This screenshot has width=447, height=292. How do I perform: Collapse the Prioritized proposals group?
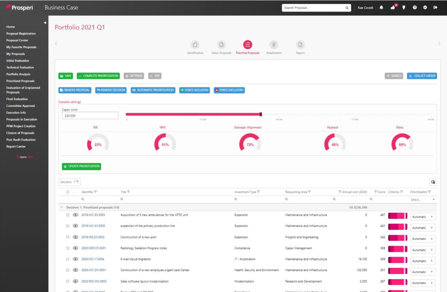[62, 207]
